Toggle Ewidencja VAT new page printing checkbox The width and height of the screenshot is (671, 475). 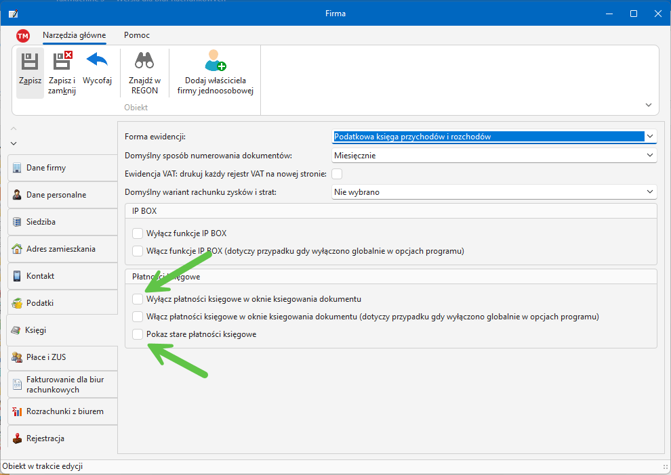click(x=337, y=174)
